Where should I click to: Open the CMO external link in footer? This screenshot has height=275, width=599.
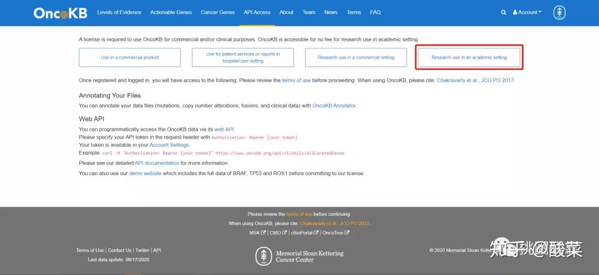point(278,233)
